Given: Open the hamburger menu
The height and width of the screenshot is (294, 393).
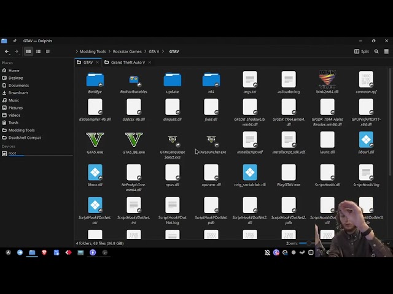Looking at the screenshot, I should click(386, 51).
